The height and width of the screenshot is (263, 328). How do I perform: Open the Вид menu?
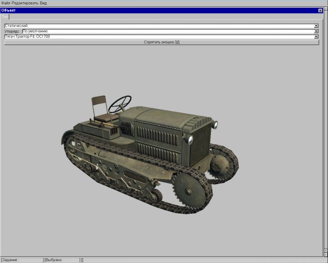(x=43, y=3)
